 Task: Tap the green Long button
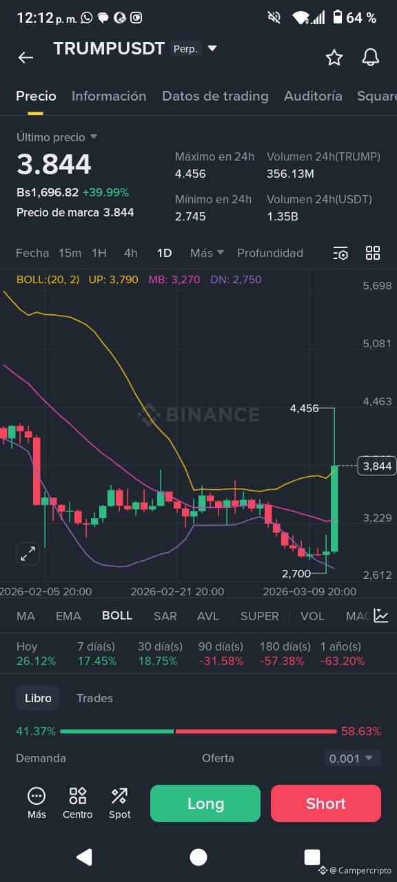[x=205, y=803]
